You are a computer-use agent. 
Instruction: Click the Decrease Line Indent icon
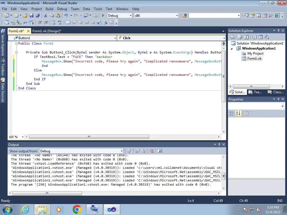coord(40,22)
